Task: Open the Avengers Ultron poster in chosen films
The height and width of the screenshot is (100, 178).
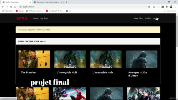Action: [x=142, y=59]
